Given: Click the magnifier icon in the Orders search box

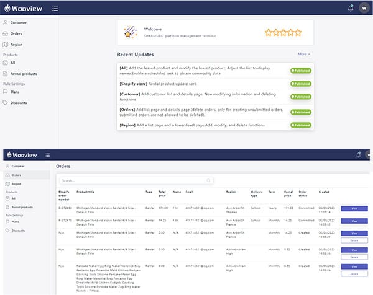Looking at the screenshot, I should point(208,181).
